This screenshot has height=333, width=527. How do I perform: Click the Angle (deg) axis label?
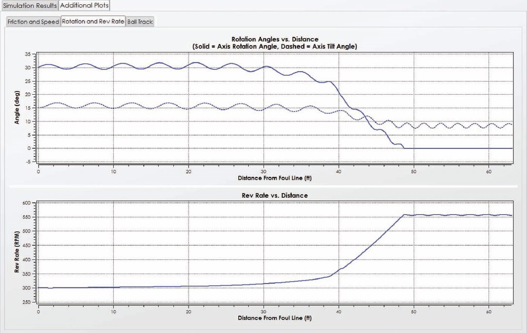pos(18,108)
